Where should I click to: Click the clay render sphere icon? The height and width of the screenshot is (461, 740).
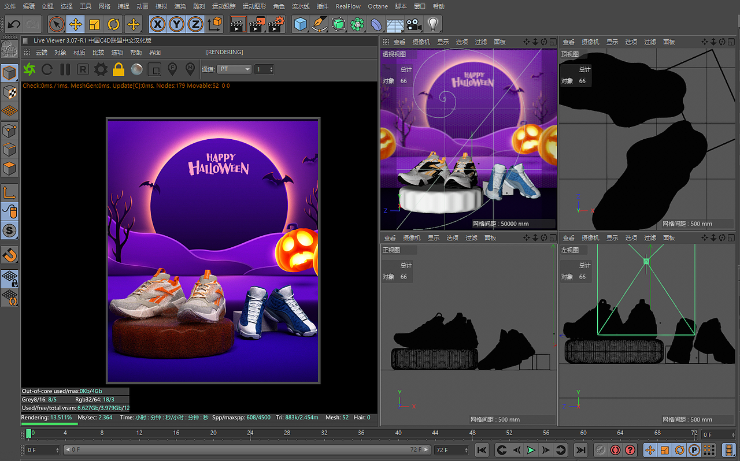click(x=136, y=70)
